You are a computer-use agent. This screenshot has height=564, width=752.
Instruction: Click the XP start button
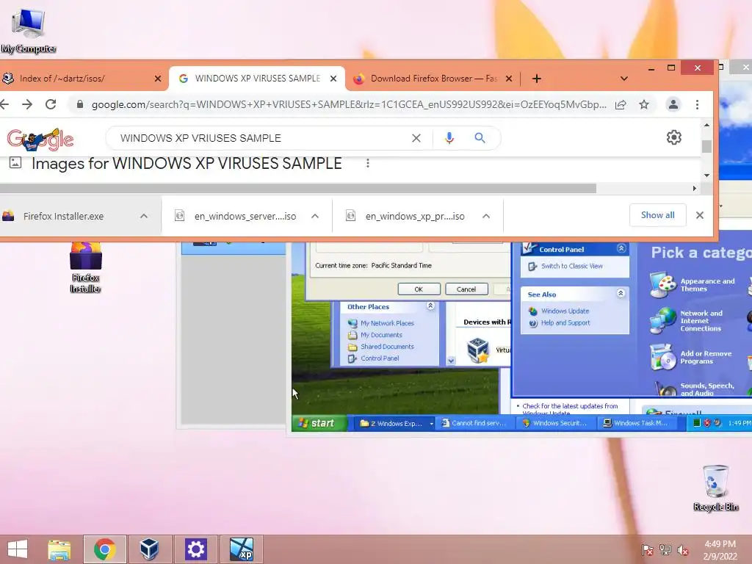[x=319, y=423]
